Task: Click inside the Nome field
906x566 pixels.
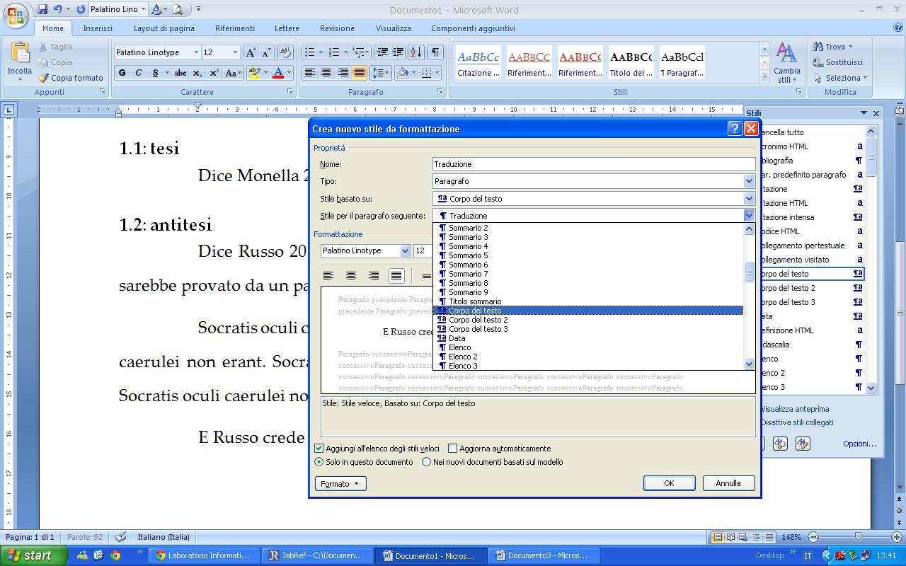Action: [x=594, y=164]
